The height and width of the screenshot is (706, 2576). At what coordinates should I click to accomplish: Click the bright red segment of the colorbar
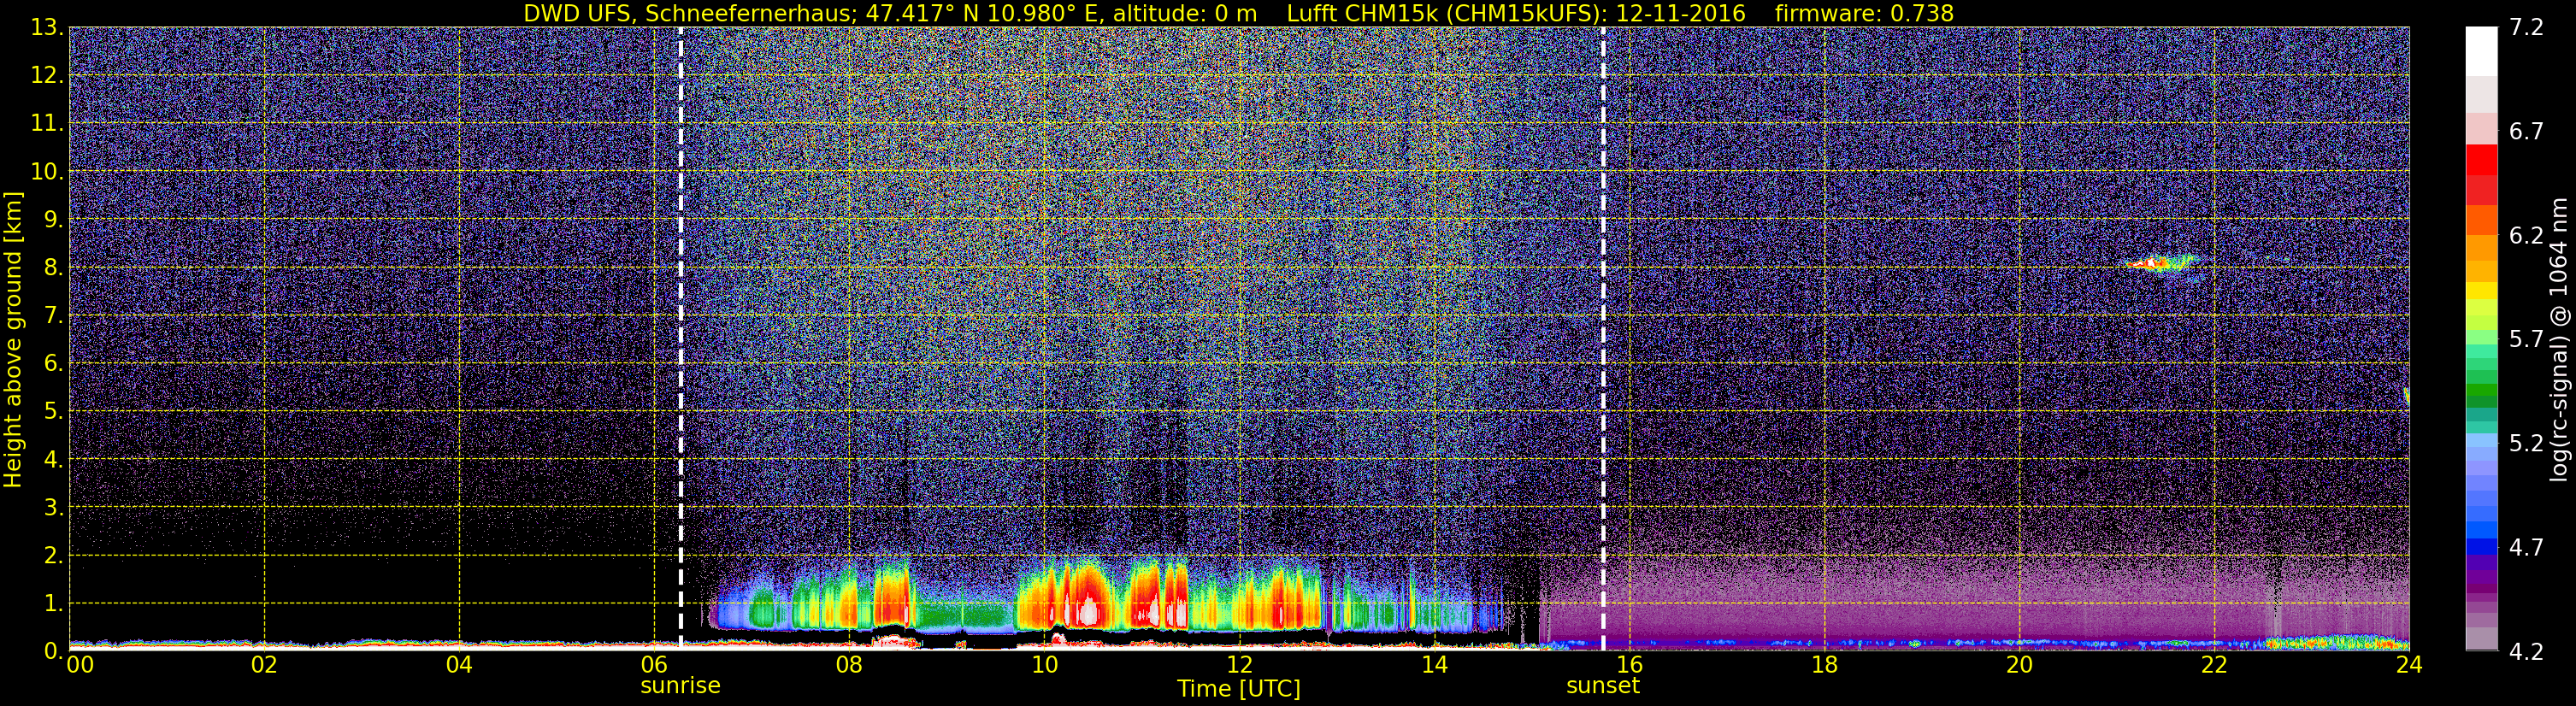click(x=2481, y=160)
